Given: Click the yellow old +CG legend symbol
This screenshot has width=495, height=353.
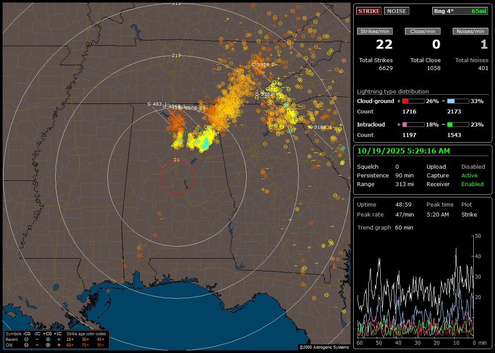Looking at the screenshot, I should coord(48,345).
